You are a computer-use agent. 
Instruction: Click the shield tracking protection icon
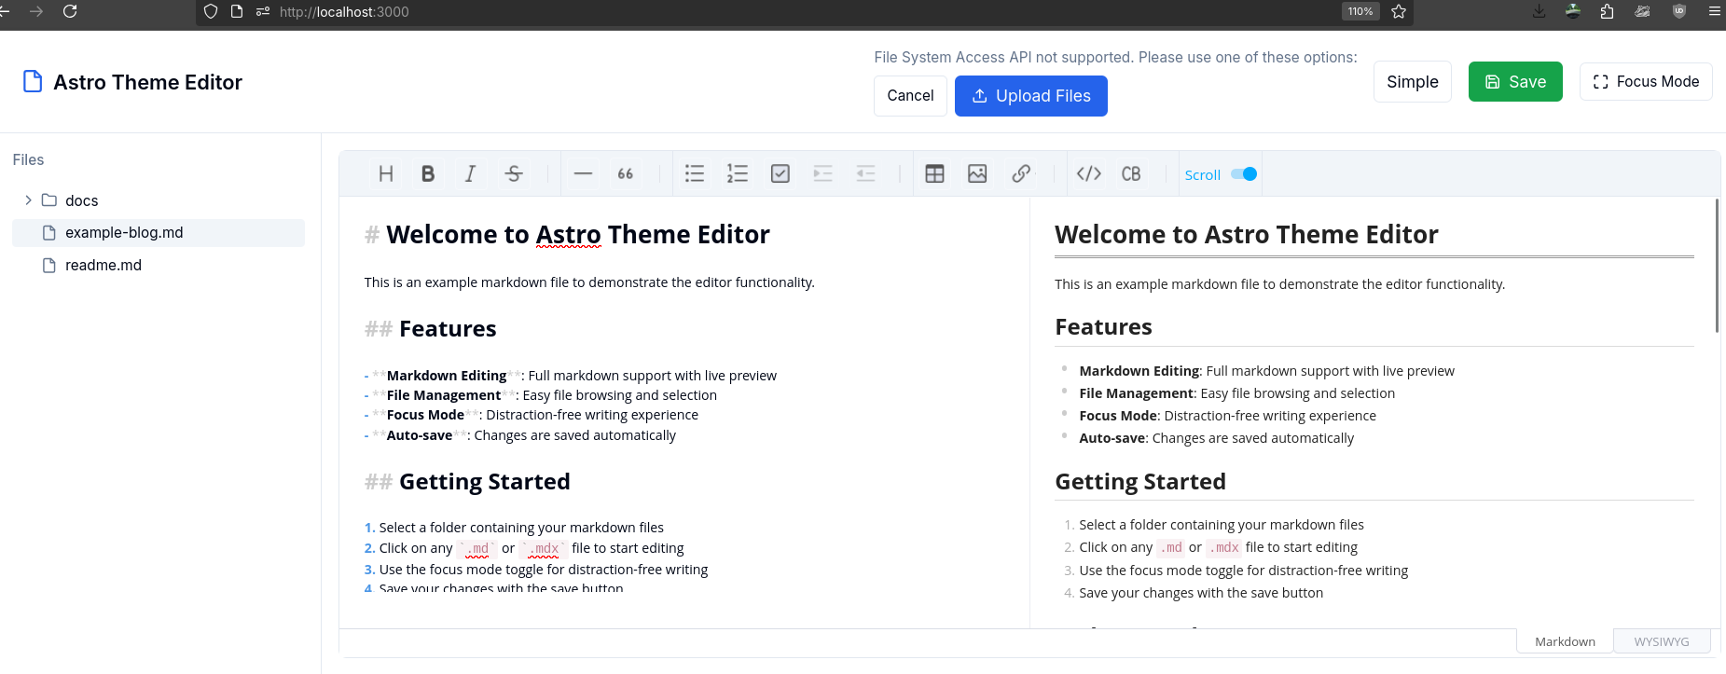(x=211, y=11)
